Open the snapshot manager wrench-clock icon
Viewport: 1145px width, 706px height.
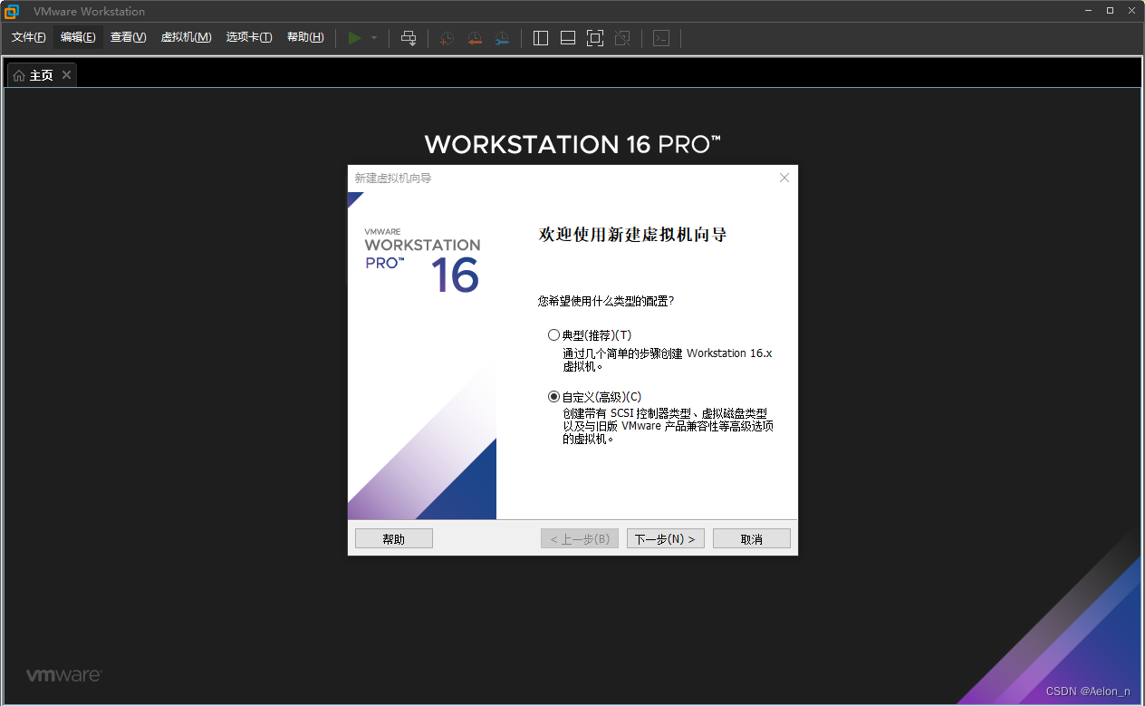[502, 38]
